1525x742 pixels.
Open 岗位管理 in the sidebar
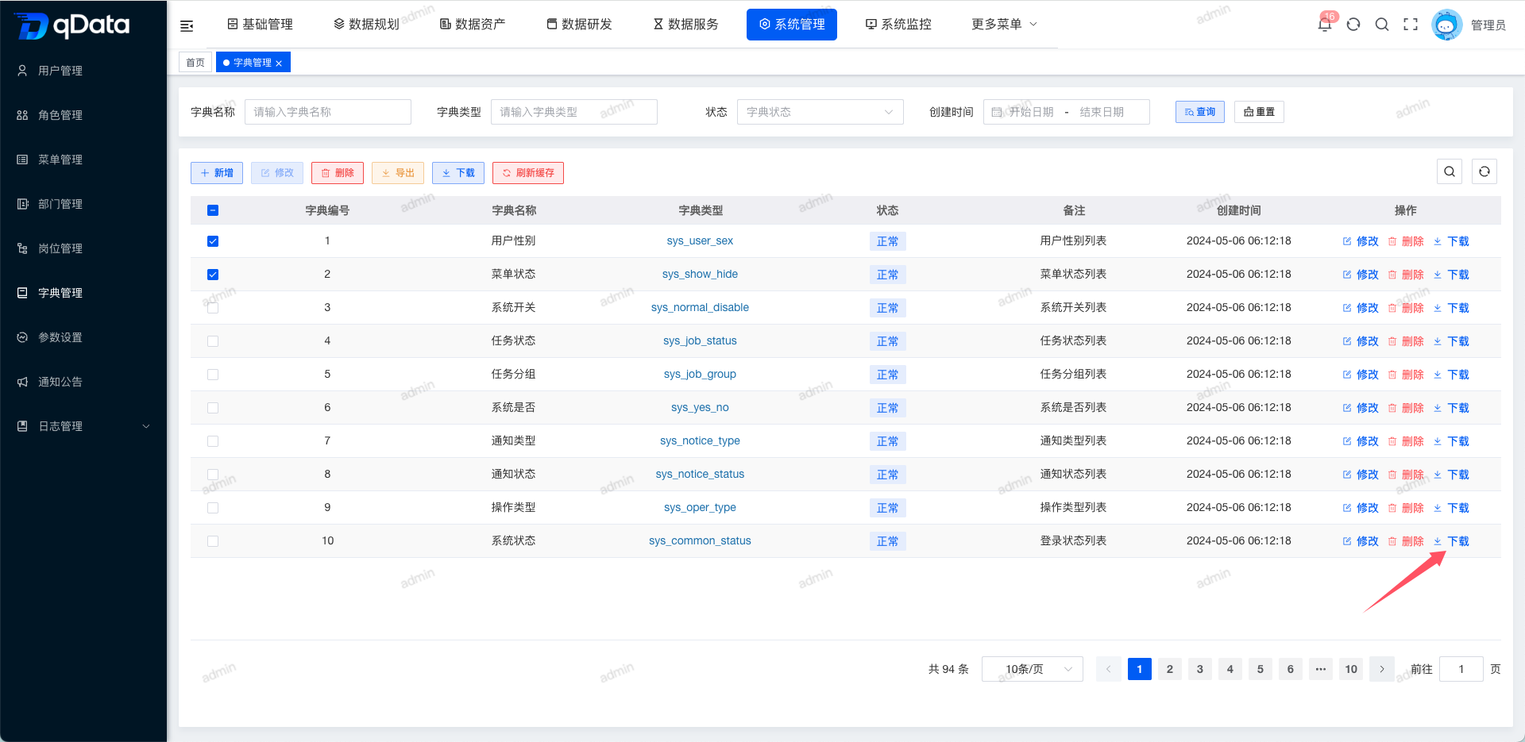(x=60, y=248)
